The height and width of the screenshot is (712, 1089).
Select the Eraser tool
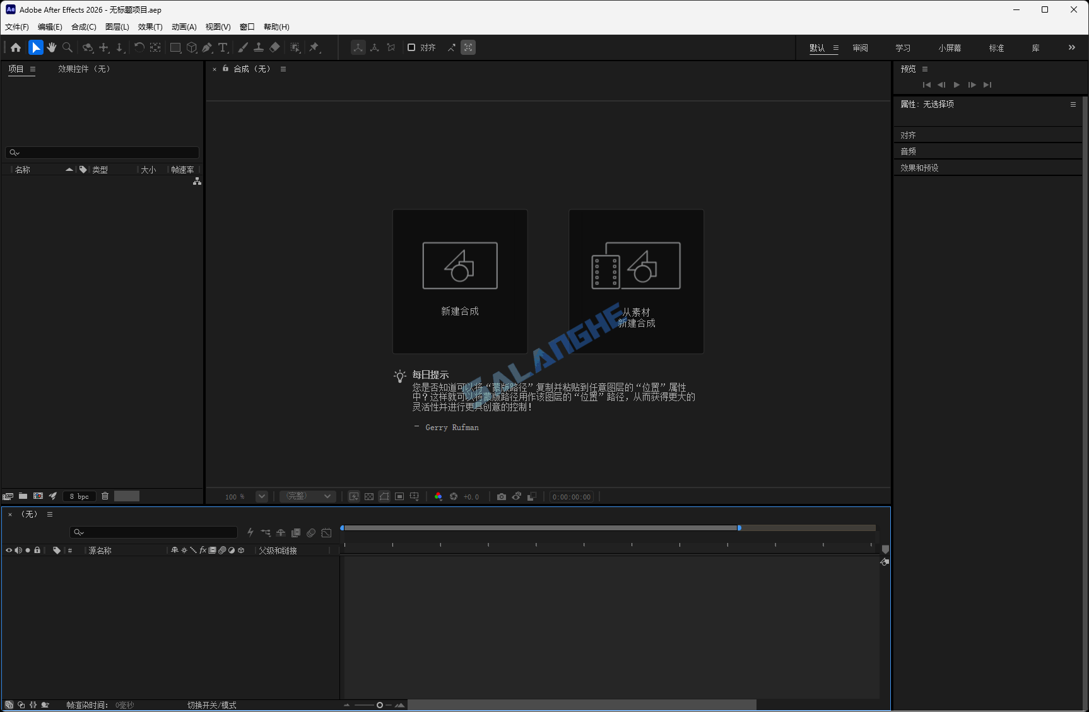[x=274, y=47]
